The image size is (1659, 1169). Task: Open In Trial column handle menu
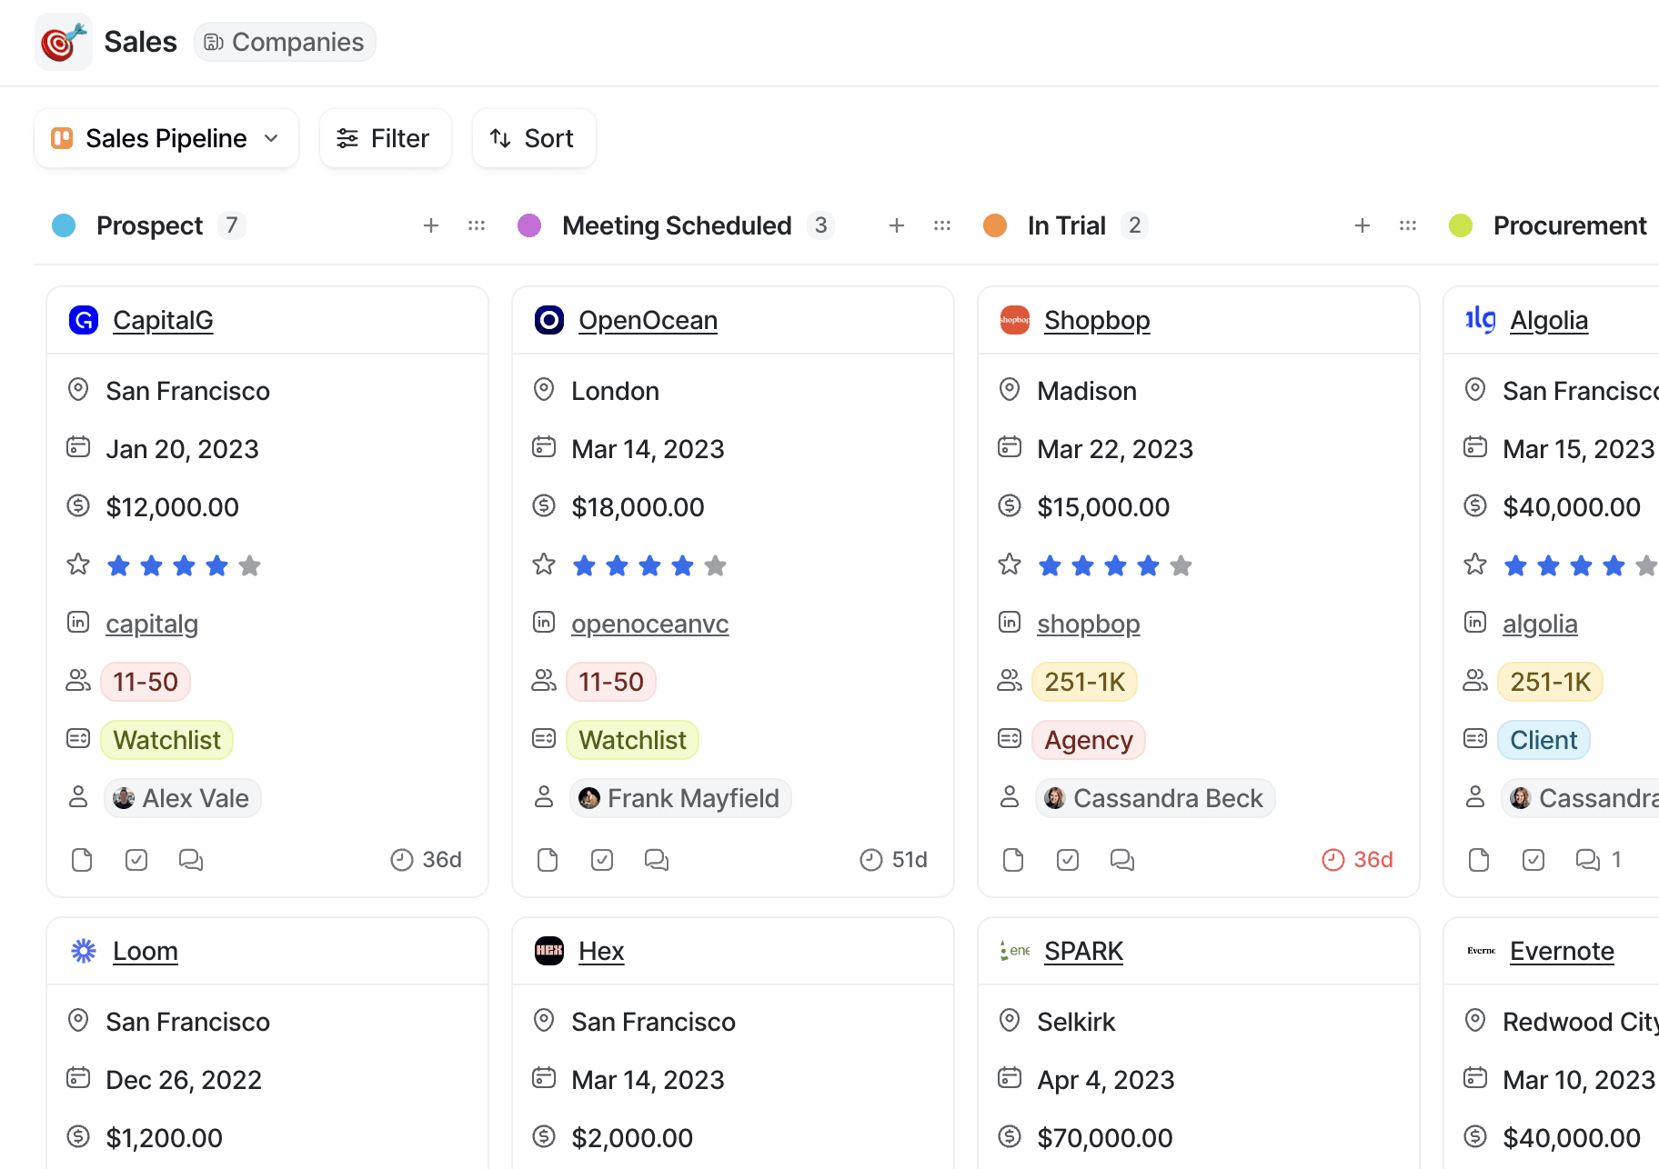1408,225
